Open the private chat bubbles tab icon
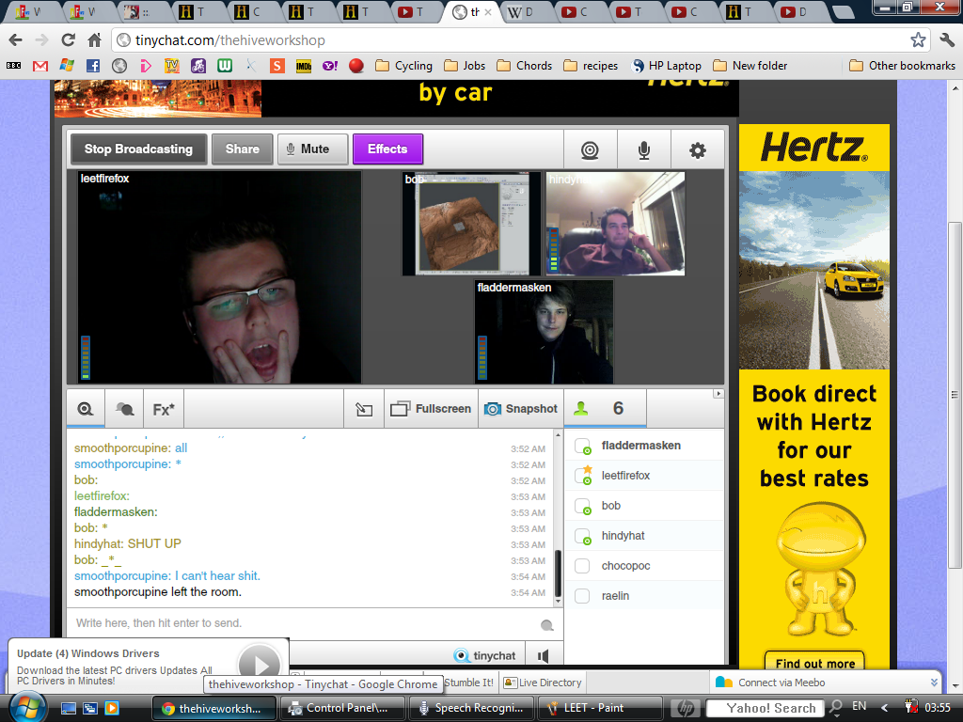 [124, 409]
